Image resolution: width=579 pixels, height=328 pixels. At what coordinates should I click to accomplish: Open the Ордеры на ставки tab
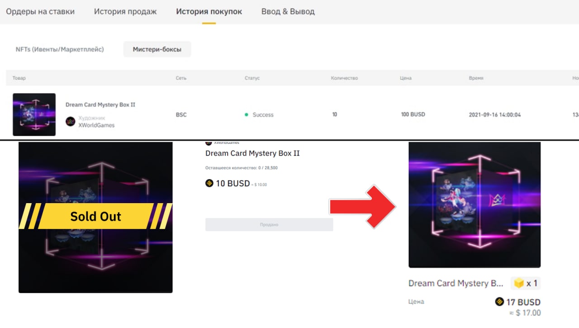coord(40,12)
